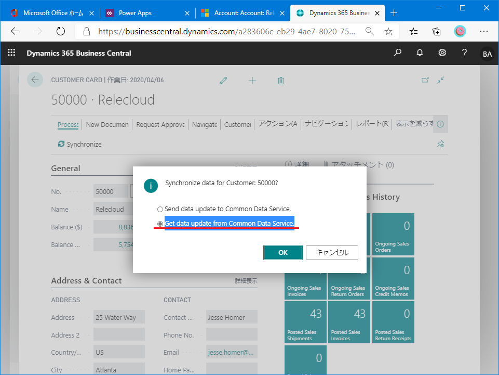Open jesse.homer email link
Image resolution: width=499 pixels, height=375 pixels.
pyautogui.click(x=232, y=352)
